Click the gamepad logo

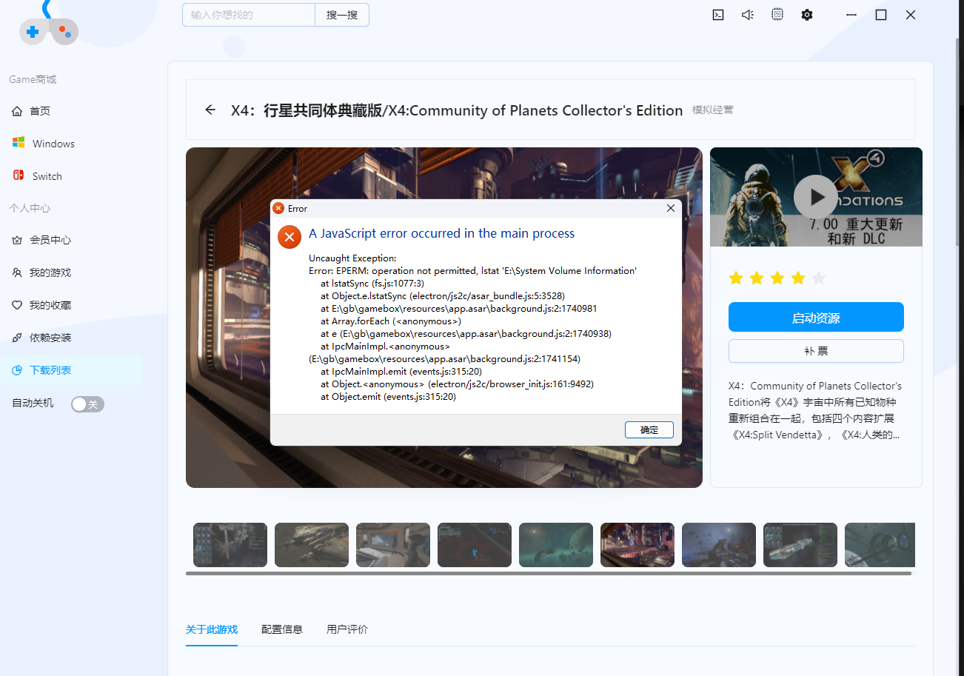point(49,30)
